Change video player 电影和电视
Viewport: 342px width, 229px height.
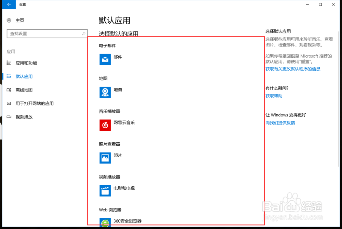click(x=124, y=188)
